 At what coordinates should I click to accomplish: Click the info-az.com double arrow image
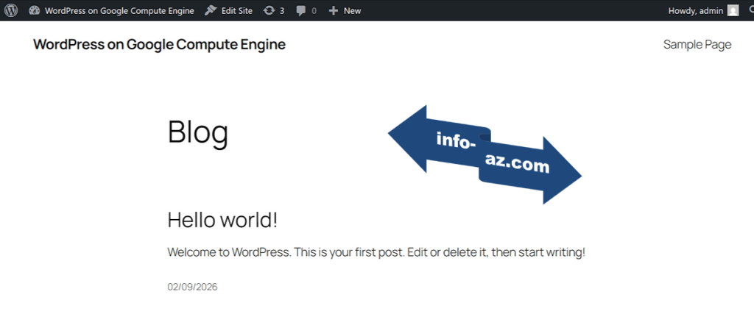[485, 154]
